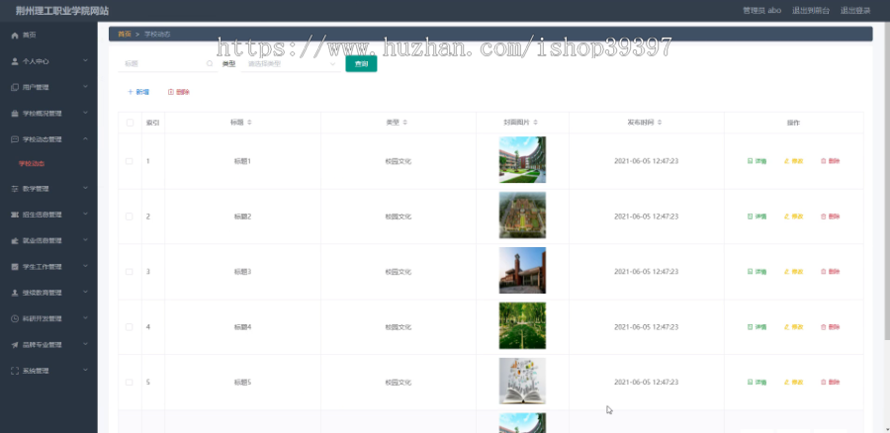Open the cover thumbnail in the 标题1 row
This screenshot has height=433, width=890.
pyautogui.click(x=522, y=159)
